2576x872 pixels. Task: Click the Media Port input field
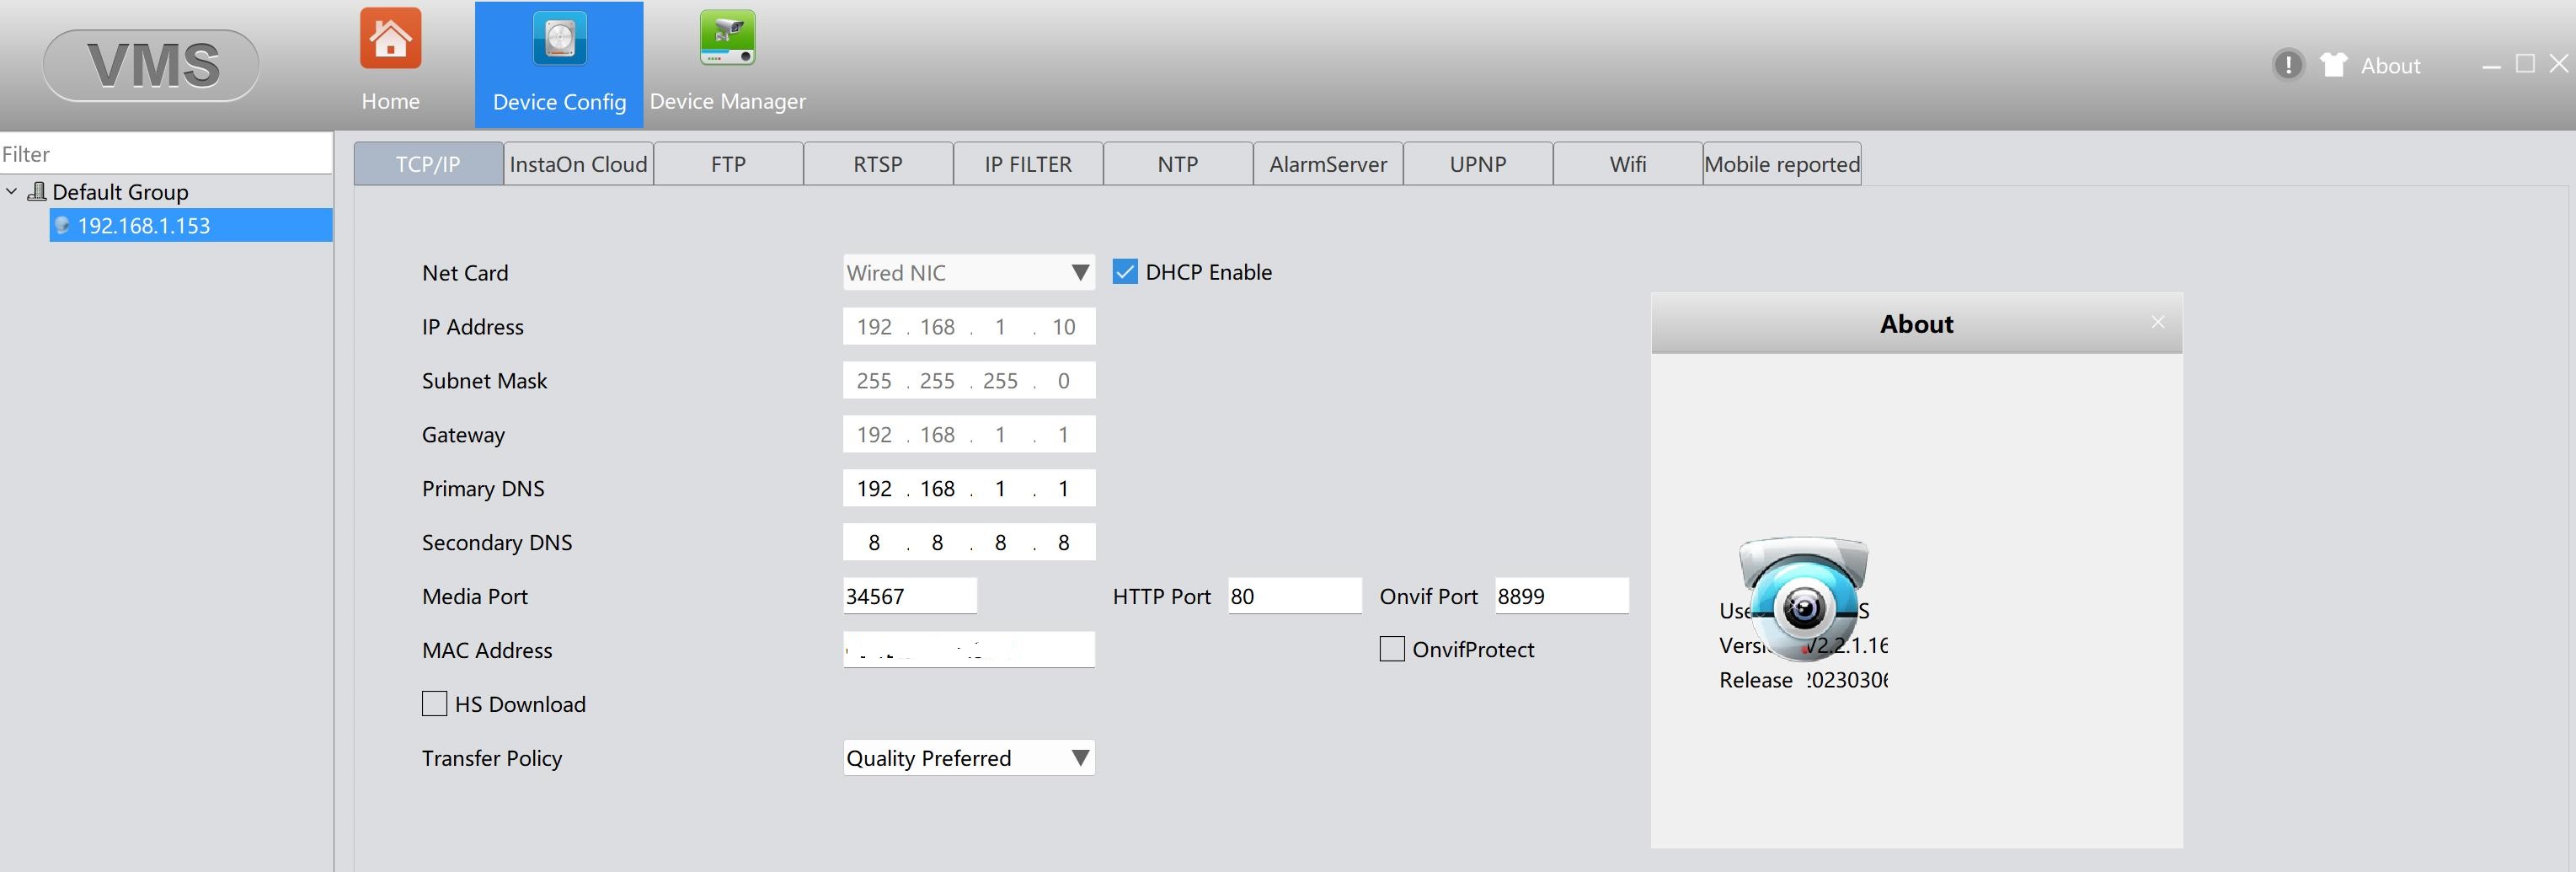[909, 596]
